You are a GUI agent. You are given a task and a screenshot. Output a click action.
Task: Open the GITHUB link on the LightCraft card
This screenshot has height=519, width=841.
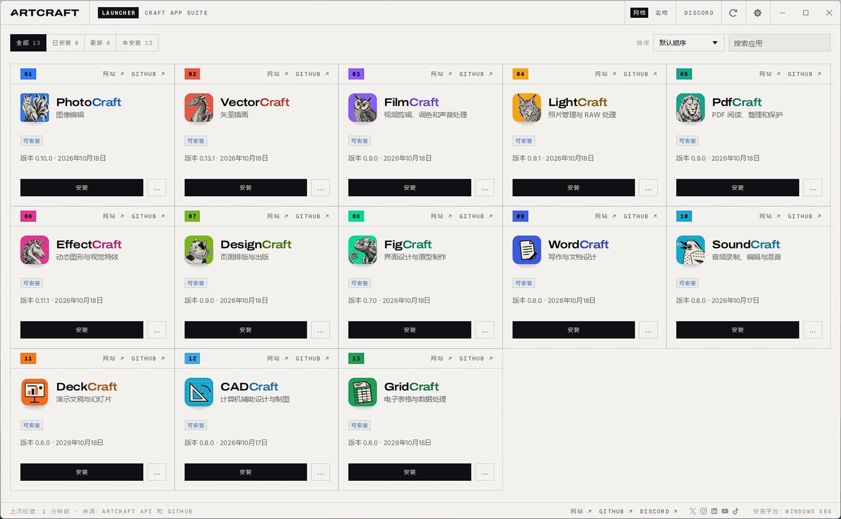(640, 74)
